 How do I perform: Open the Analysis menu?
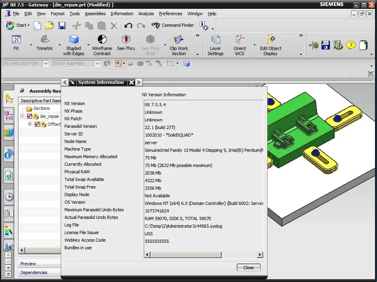pos(146,14)
